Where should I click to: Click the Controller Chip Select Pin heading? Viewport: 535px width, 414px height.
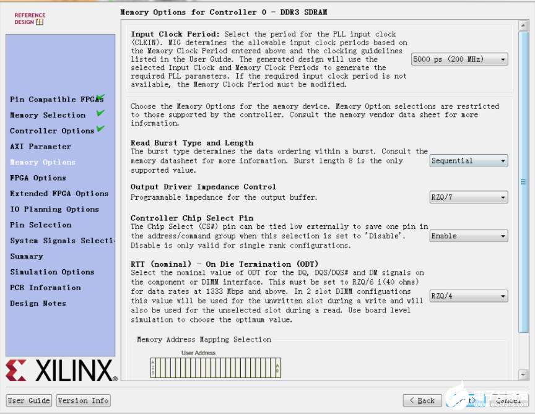pos(192,218)
